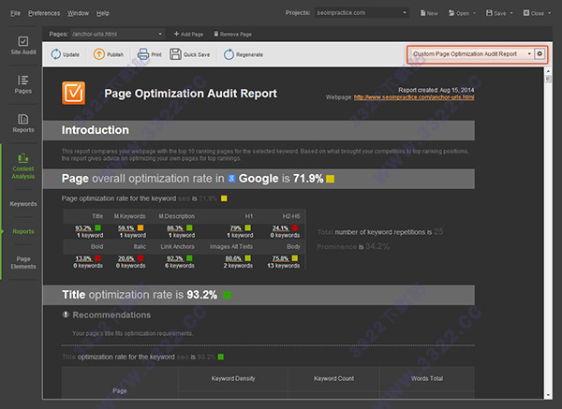This screenshot has width=562, height=409.
Task: Open report template settings gear
Action: (x=539, y=54)
